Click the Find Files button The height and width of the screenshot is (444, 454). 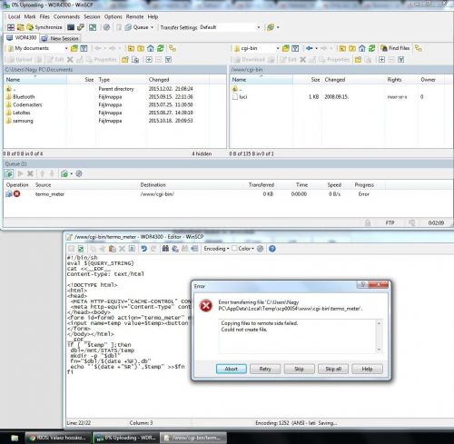(x=396, y=48)
